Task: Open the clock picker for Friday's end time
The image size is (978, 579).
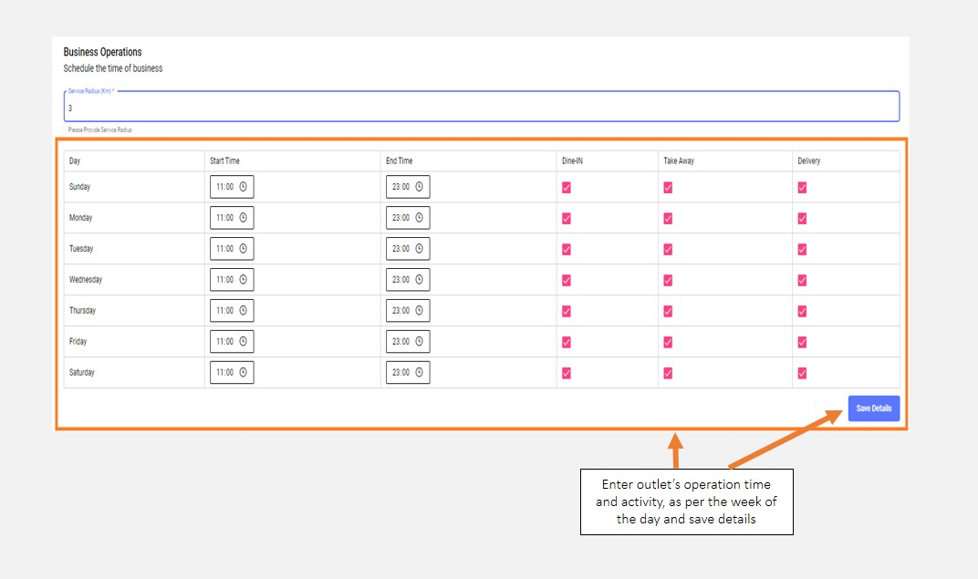Action: [419, 342]
